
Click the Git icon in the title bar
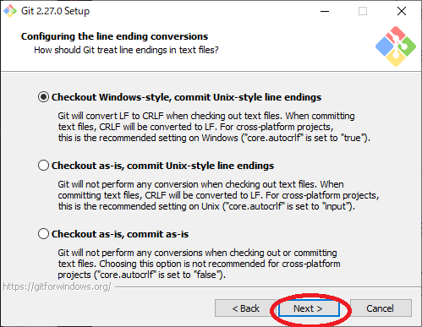point(10,11)
